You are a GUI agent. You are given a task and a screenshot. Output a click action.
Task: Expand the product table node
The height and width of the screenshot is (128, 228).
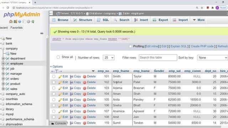coord(3,84)
